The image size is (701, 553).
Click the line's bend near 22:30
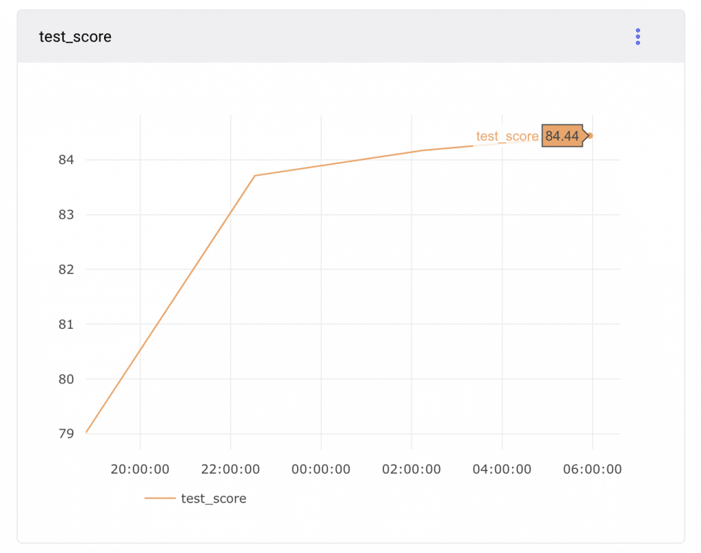tap(255, 176)
